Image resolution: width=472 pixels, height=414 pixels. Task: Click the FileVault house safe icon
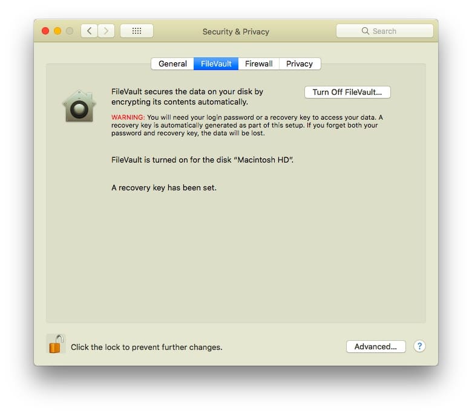pyautogui.click(x=79, y=106)
